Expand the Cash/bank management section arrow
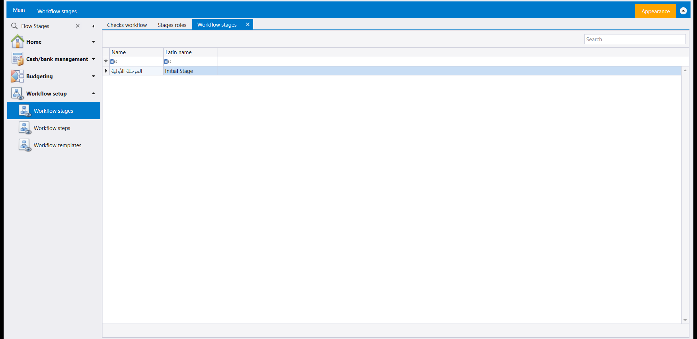The height and width of the screenshot is (339, 697). (94, 59)
